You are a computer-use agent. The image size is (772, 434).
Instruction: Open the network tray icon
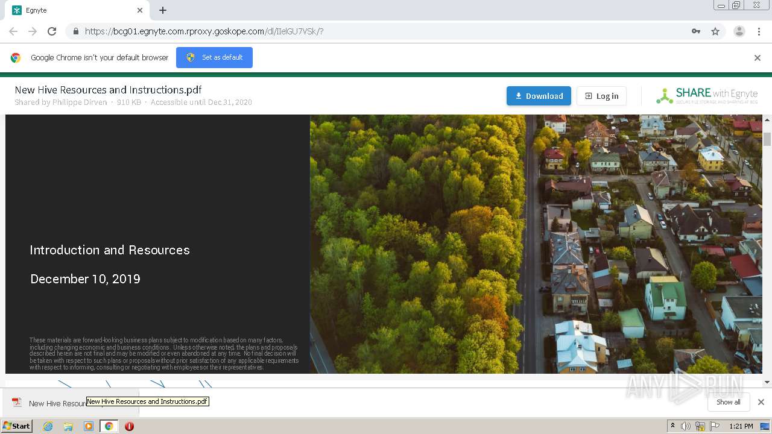pos(700,426)
